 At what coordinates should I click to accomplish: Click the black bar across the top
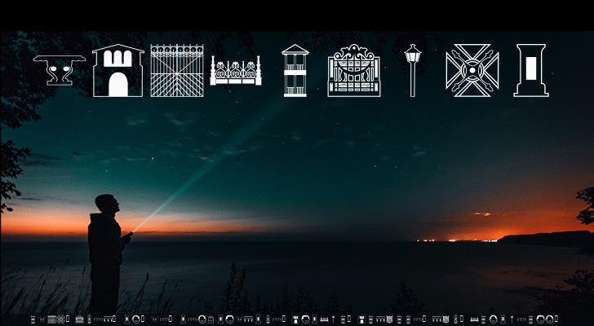click(x=297, y=15)
